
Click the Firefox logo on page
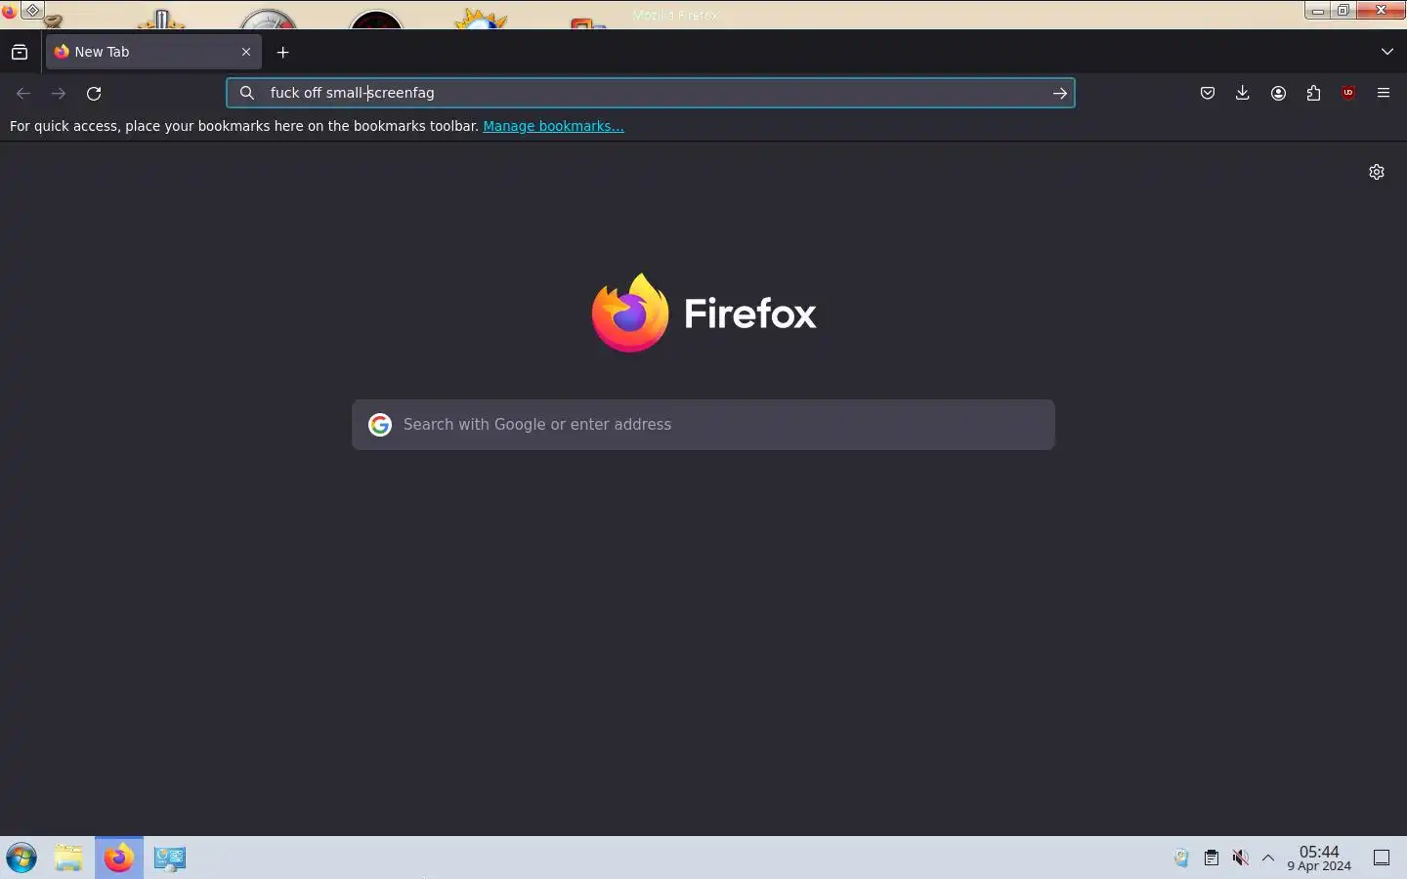(x=703, y=313)
